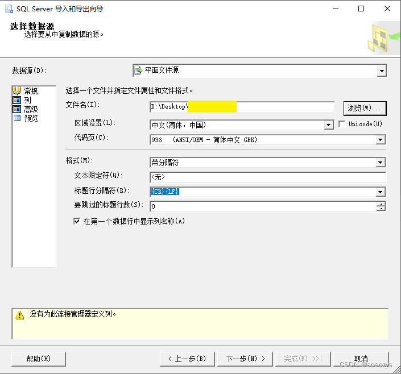Switch to the 列 page

[x=27, y=100]
